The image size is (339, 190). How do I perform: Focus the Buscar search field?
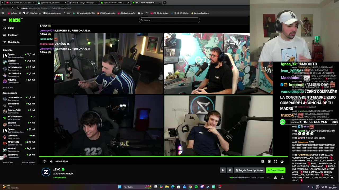(x=169, y=20)
